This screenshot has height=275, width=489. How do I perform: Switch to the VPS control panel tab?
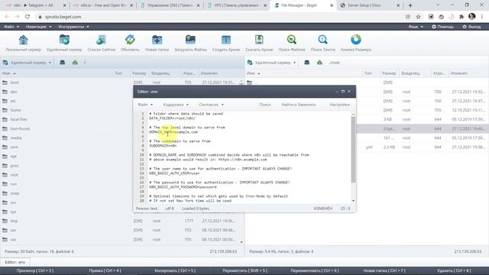tap(237, 5)
